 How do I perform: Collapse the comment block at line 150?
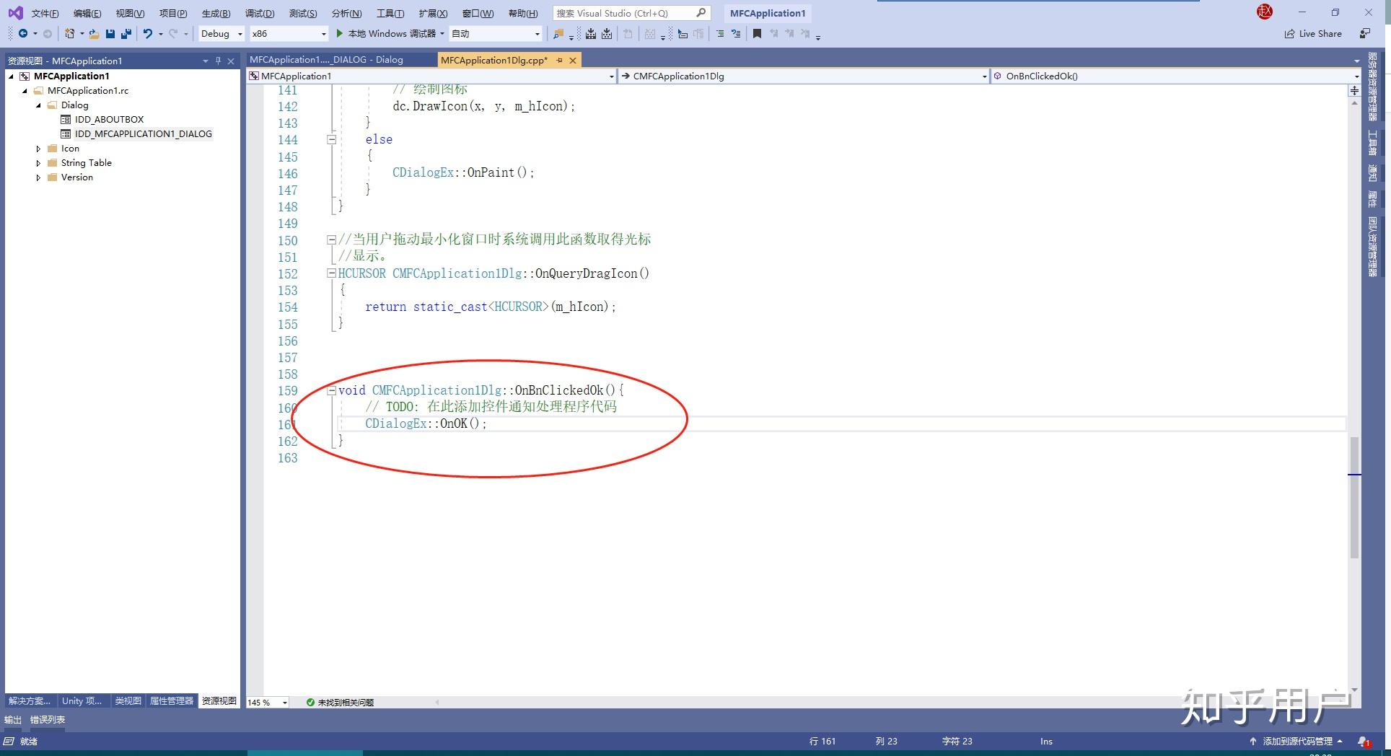click(x=332, y=239)
